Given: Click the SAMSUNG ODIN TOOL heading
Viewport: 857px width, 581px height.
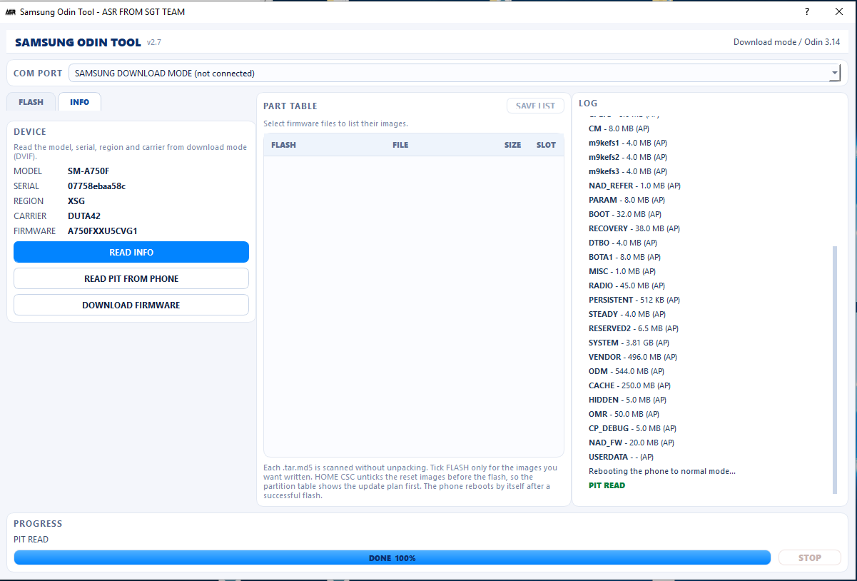Looking at the screenshot, I should click(x=78, y=42).
